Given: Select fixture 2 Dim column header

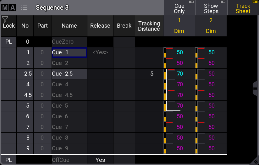Looking at the screenshot, I should coord(211,26).
